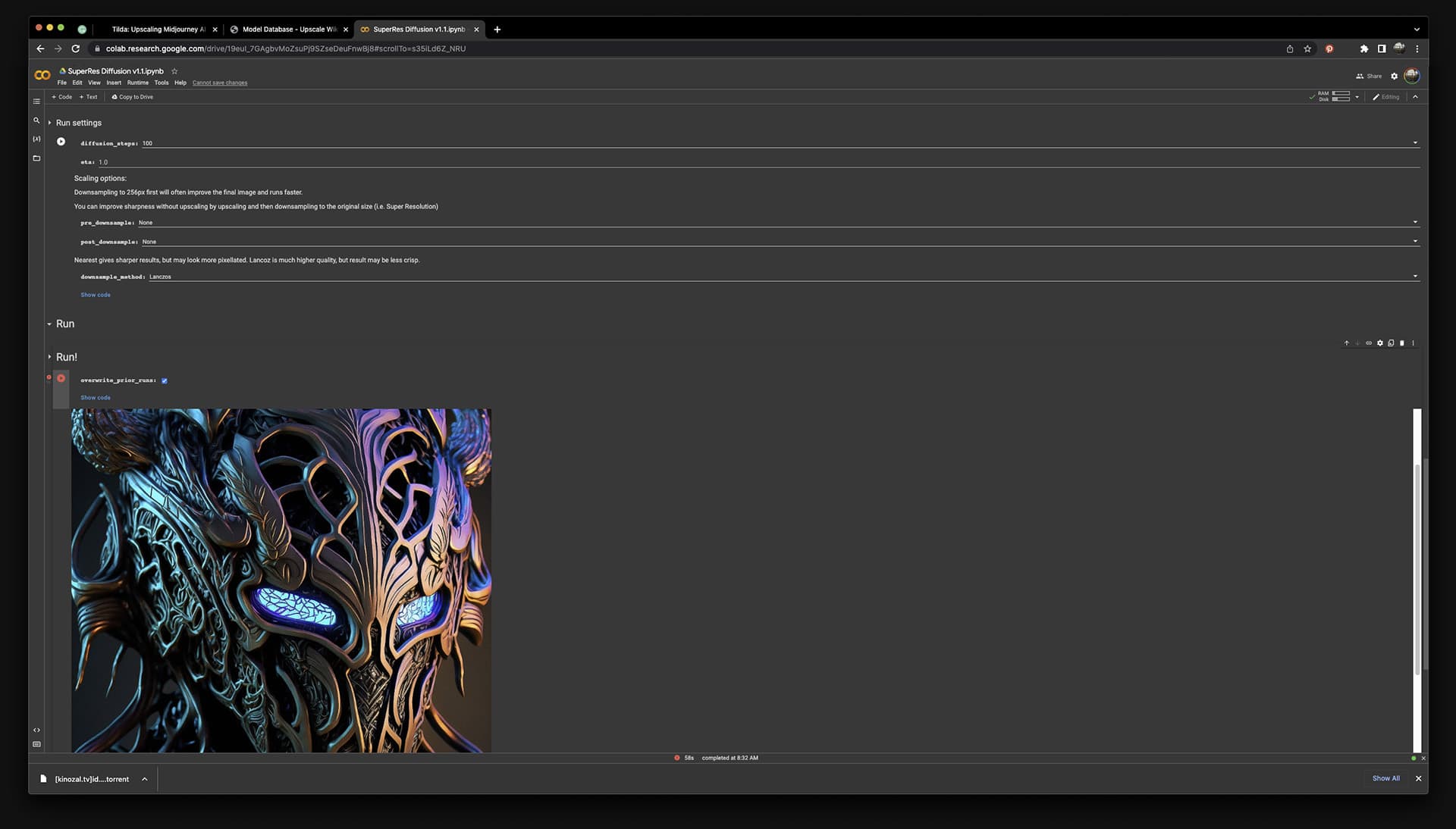1456x829 pixels.
Task: Open cell editor settings gear icon
Action: [1380, 343]
